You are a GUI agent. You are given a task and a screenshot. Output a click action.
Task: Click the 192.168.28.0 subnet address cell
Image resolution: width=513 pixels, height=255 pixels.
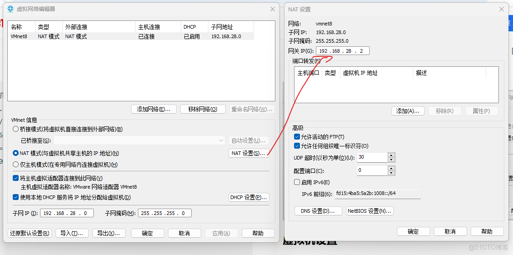click(x=226, y=36)
